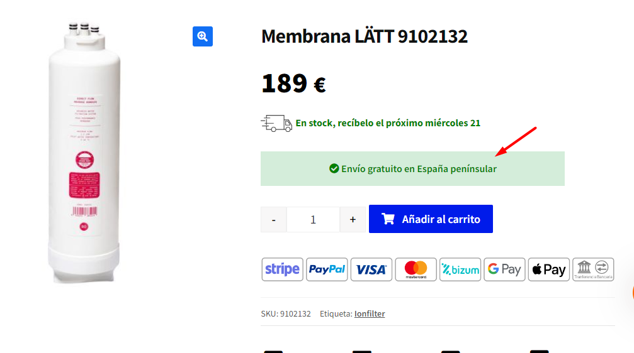Image resolution: width=634 pixels, height=353 pixels.
Task: Click the Membrana LÄTT 9102132 title
Action: tap(365, 36)
